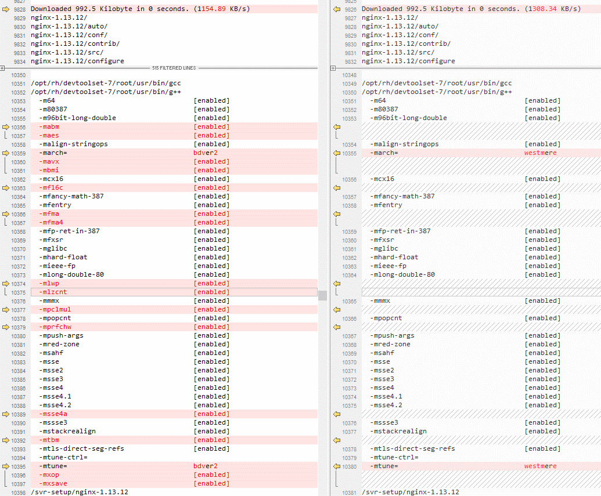Click the copy-right arrow beside the -mlwp line
The height and width of the screenshot is (496, 601).
(5, 284)
